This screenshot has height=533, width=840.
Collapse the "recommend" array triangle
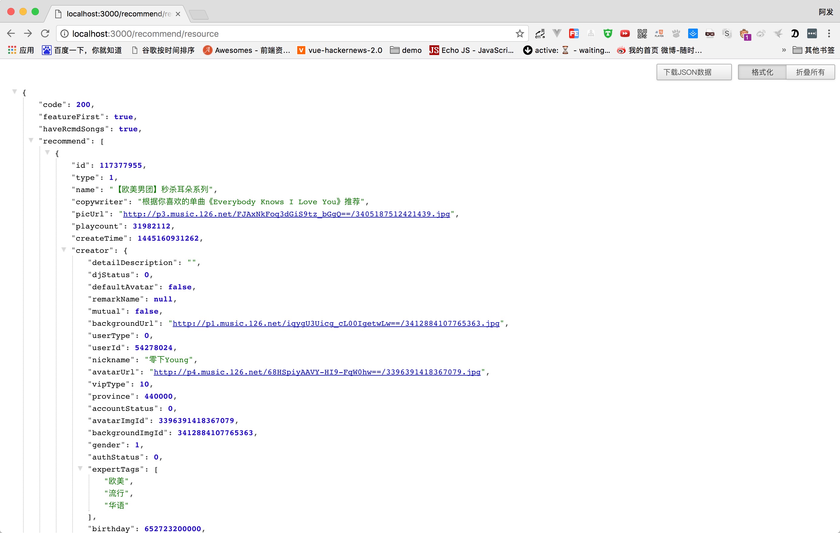pos(31,140)
